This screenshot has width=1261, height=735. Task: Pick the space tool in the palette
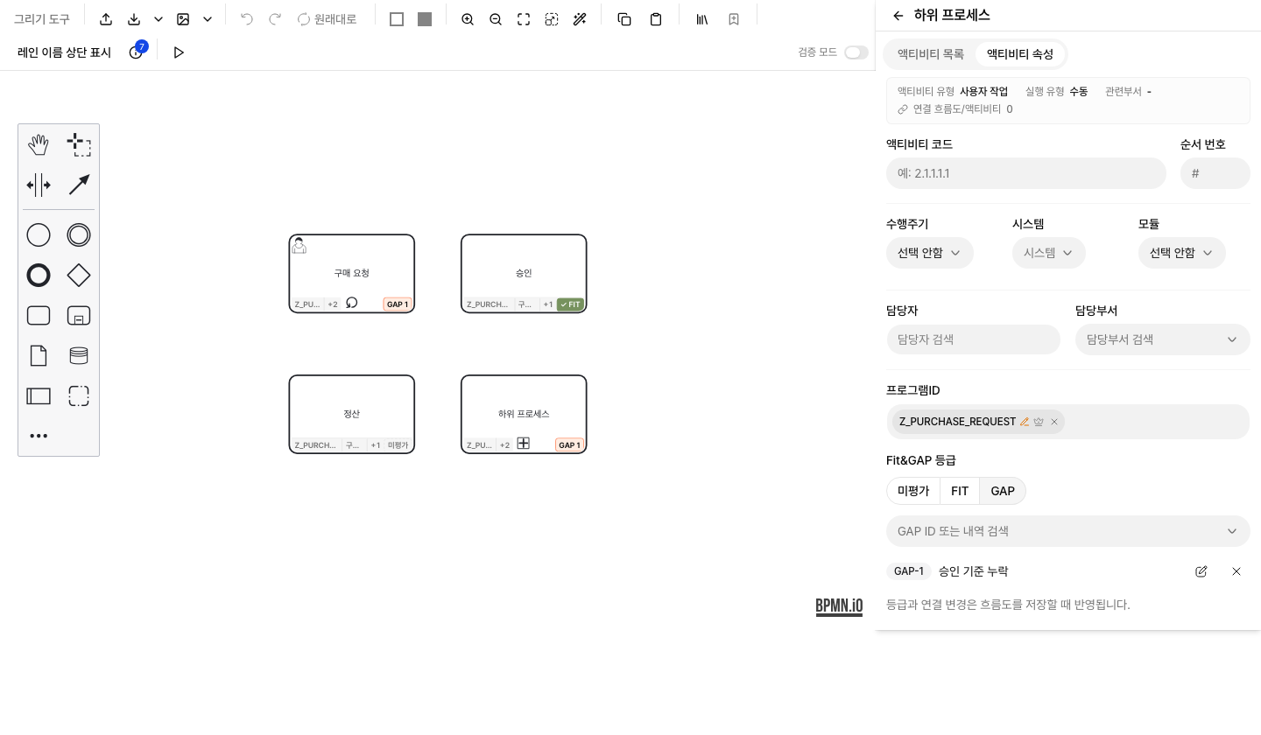39,185
